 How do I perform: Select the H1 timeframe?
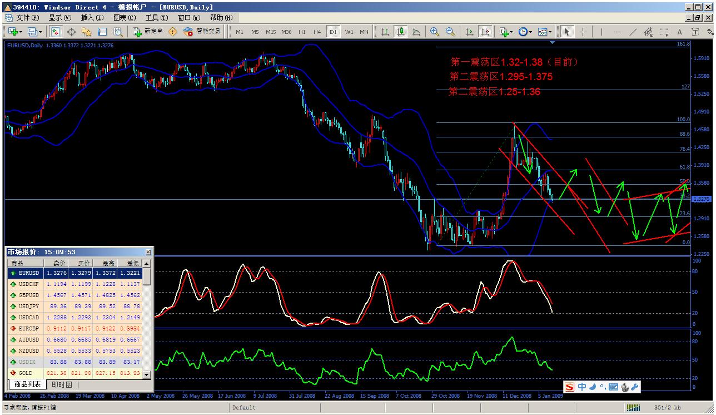pyautogui.click(x=302, y=32)
